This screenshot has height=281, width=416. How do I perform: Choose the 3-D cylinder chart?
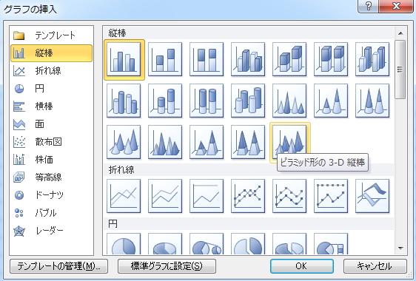tap(248, 101)
